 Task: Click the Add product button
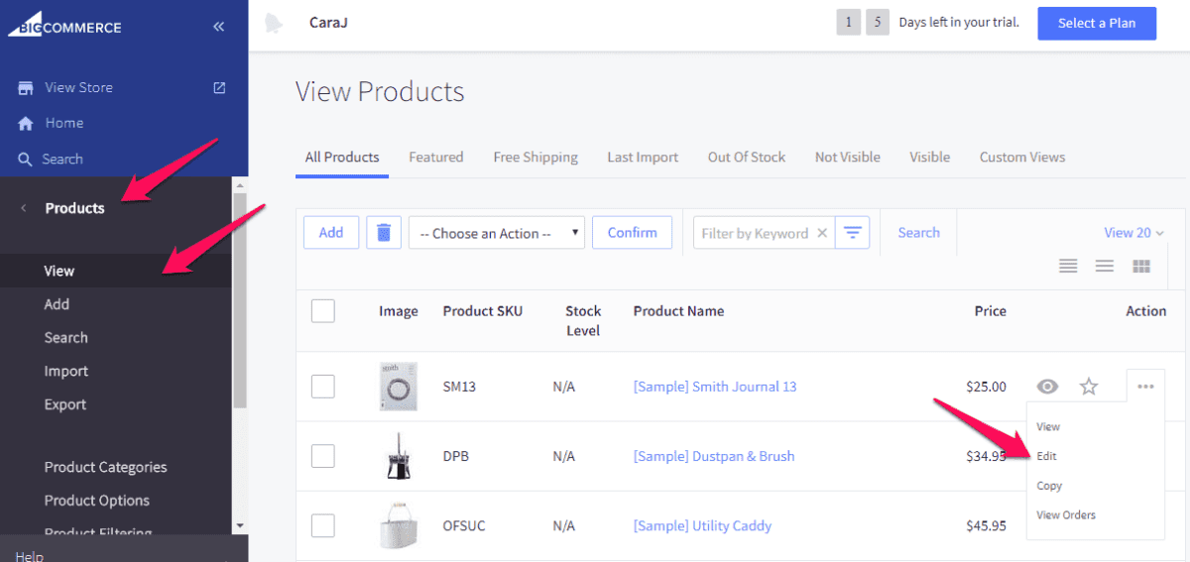pos(331,233)
